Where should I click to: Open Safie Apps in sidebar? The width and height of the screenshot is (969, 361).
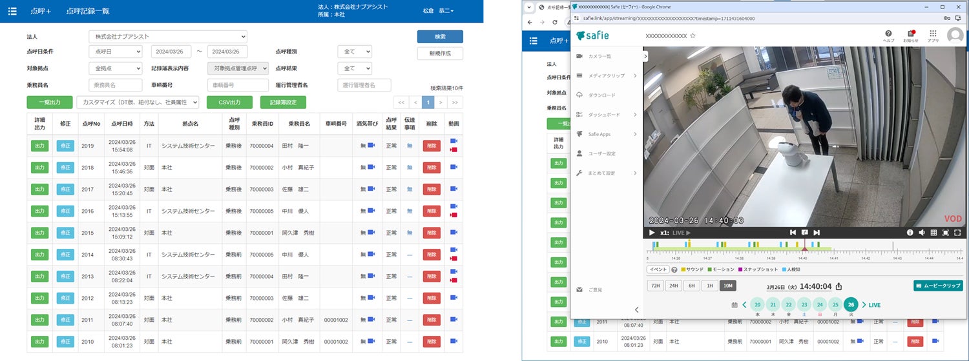[607, 134]
